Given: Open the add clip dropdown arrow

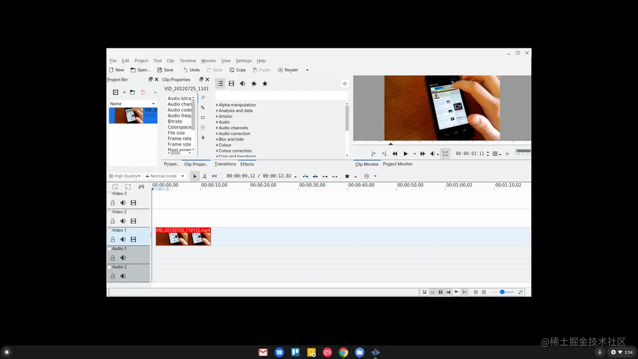Looking at the screenshot, I should click(124, 93).
